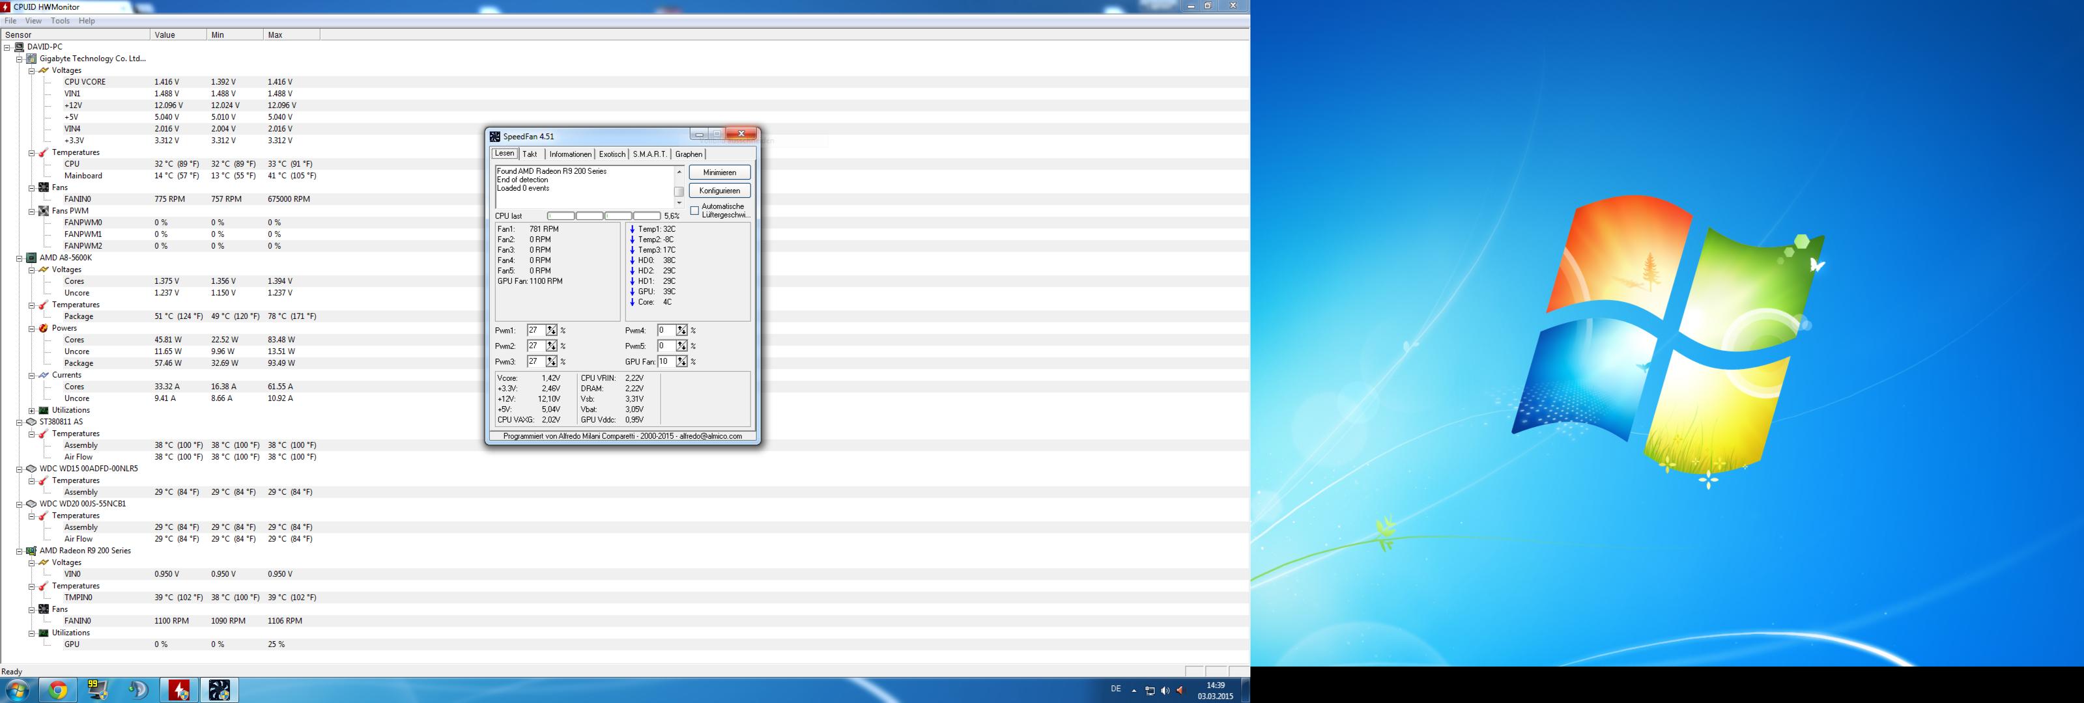Open the Tools menu in HWMonitor

click(60, 21)
